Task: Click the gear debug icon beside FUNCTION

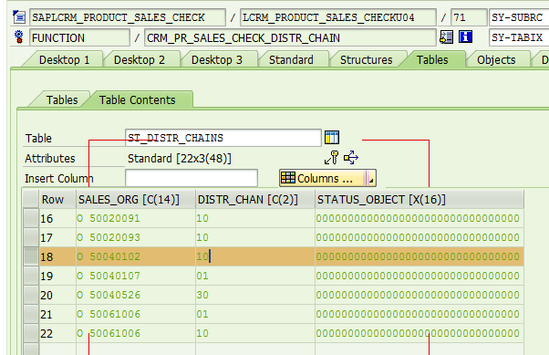Action: [19, 37]
